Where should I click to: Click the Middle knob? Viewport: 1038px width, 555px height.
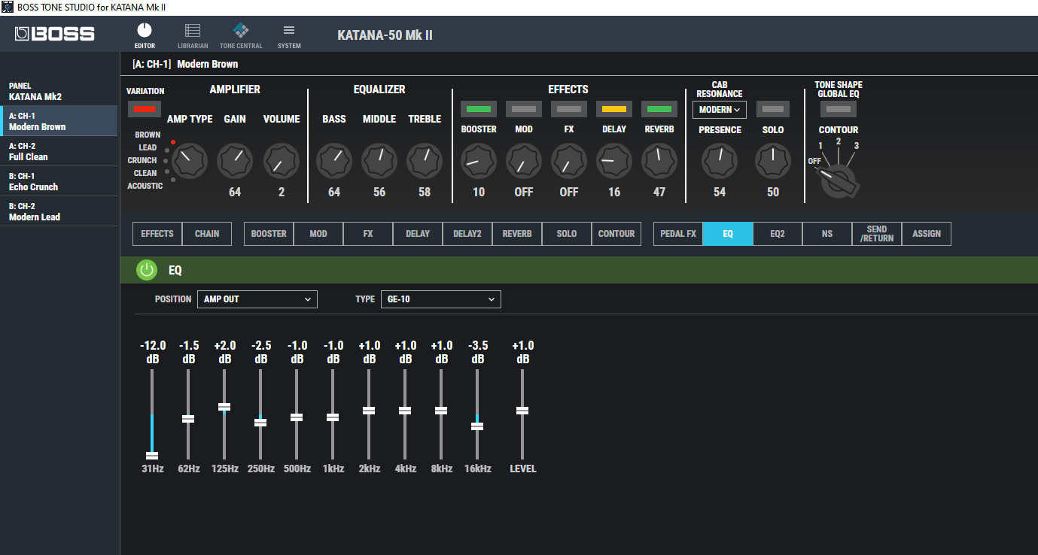point(379,161)
